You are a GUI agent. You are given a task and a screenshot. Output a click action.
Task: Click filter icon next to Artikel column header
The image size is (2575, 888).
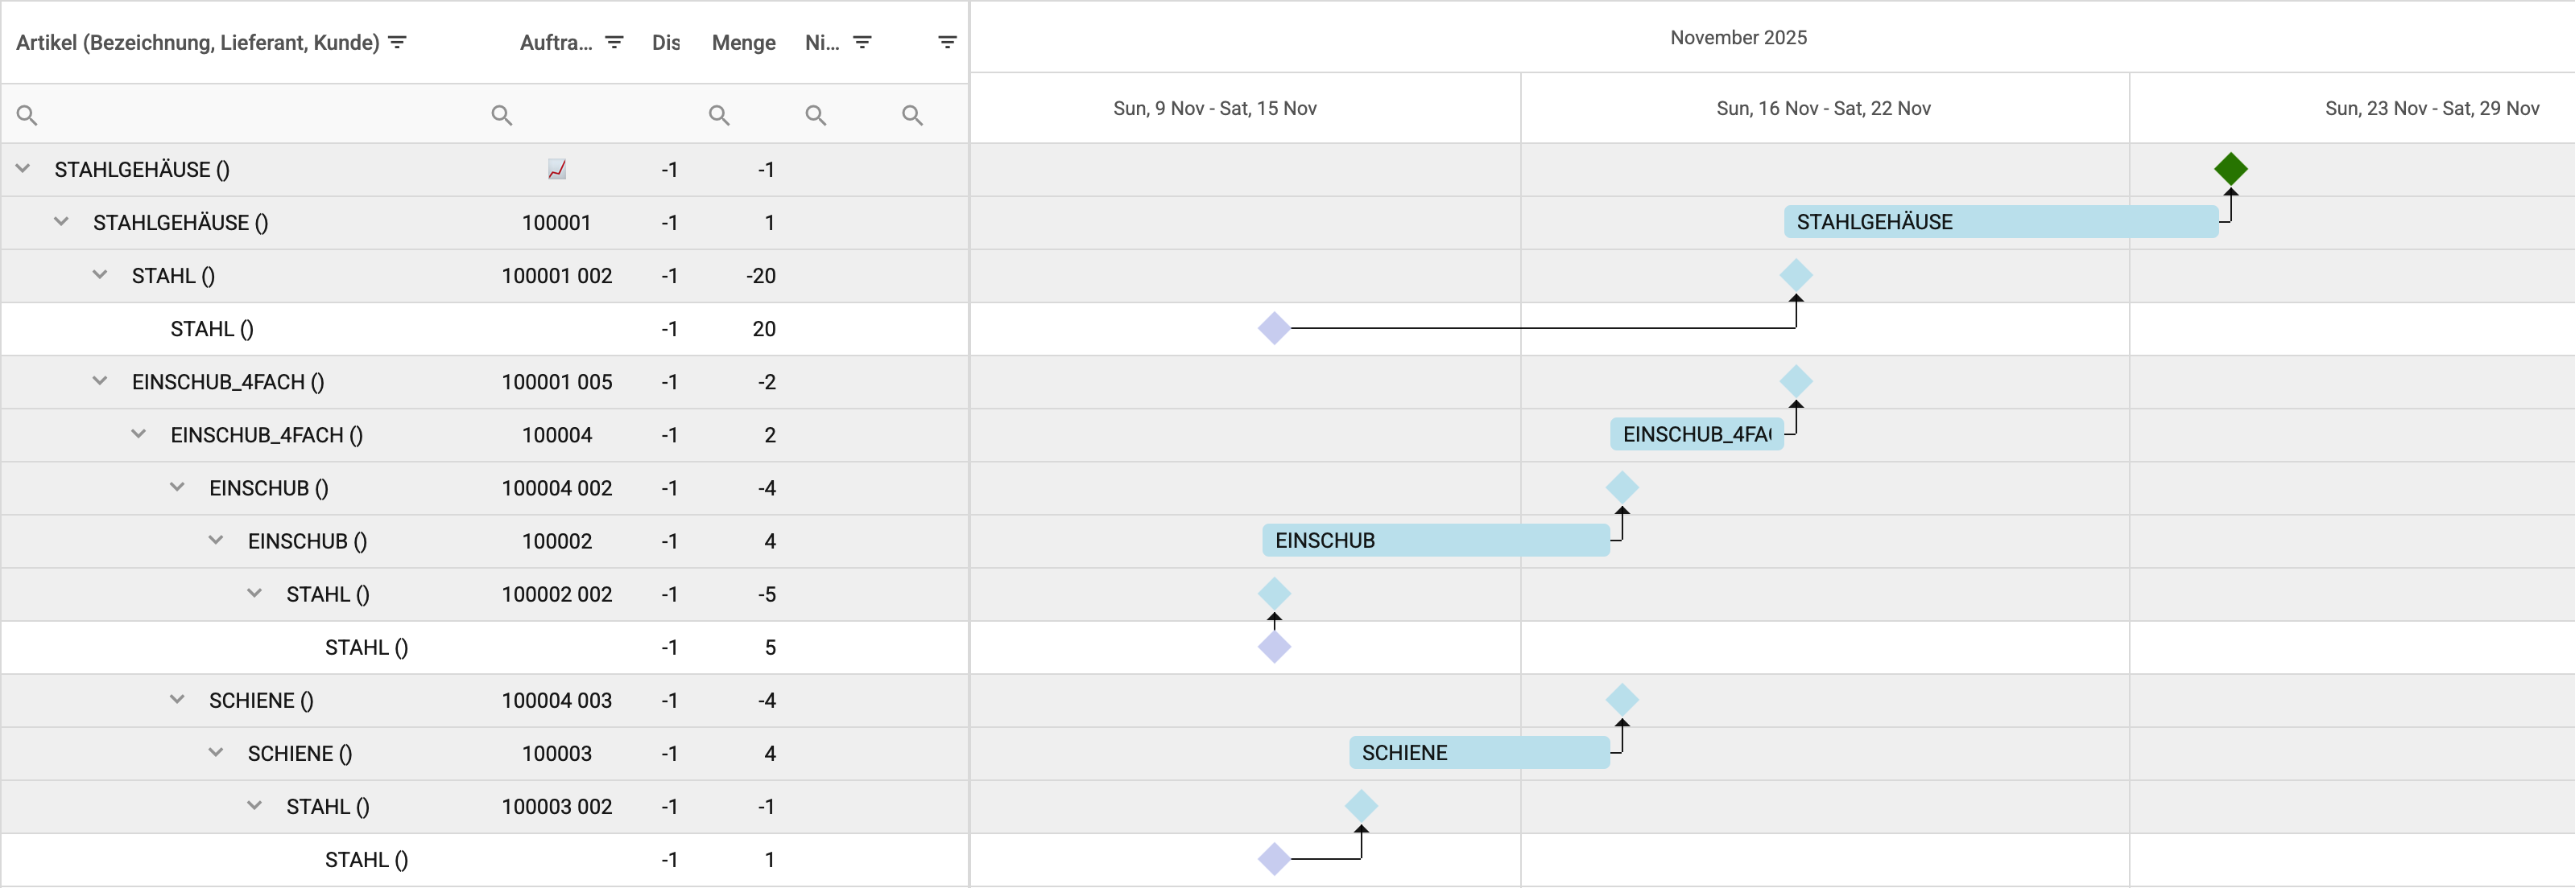coord(397,42)
